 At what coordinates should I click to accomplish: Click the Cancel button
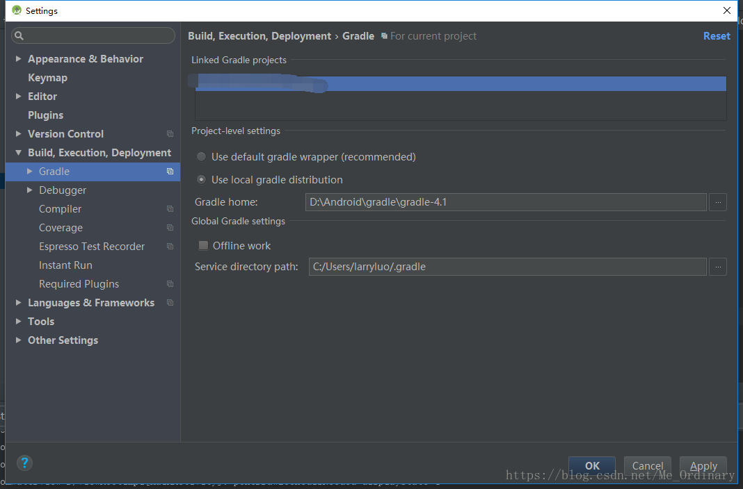point(647,466)
